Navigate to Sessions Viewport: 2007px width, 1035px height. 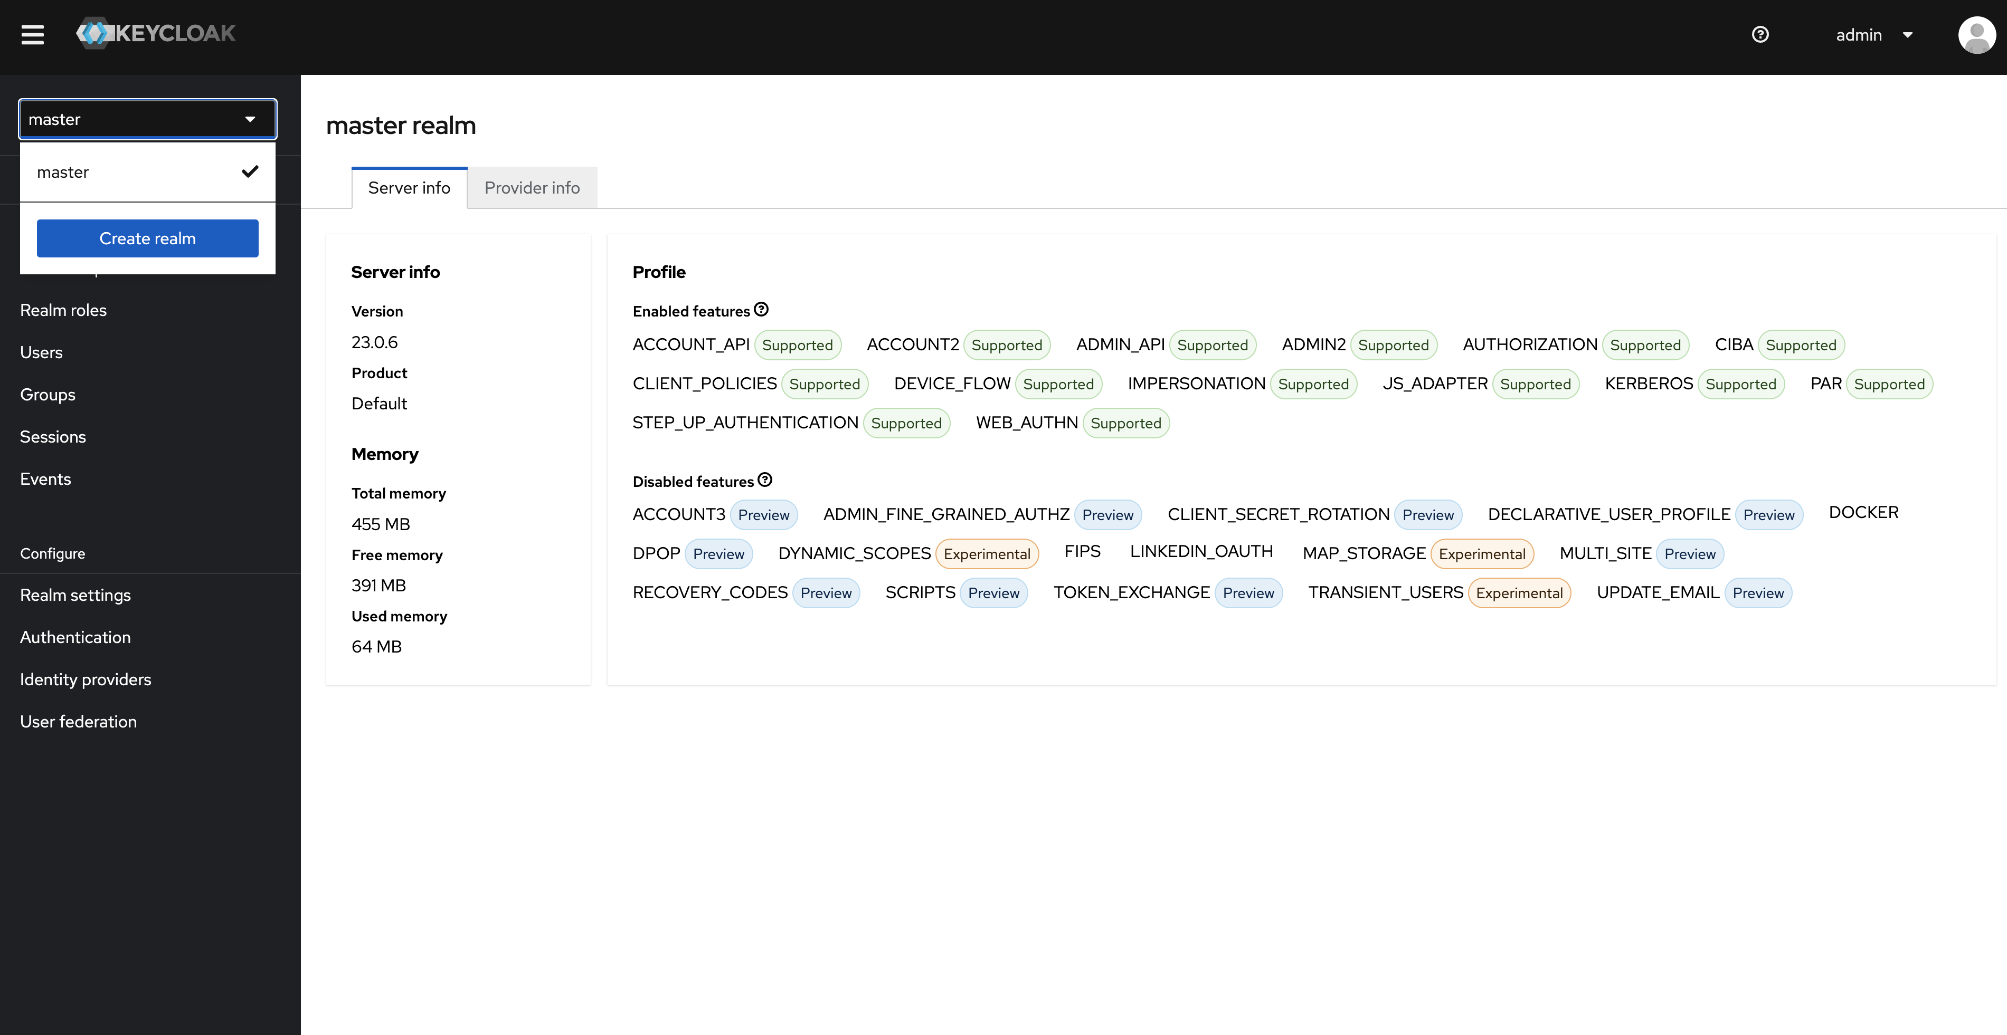coord(53,437)
